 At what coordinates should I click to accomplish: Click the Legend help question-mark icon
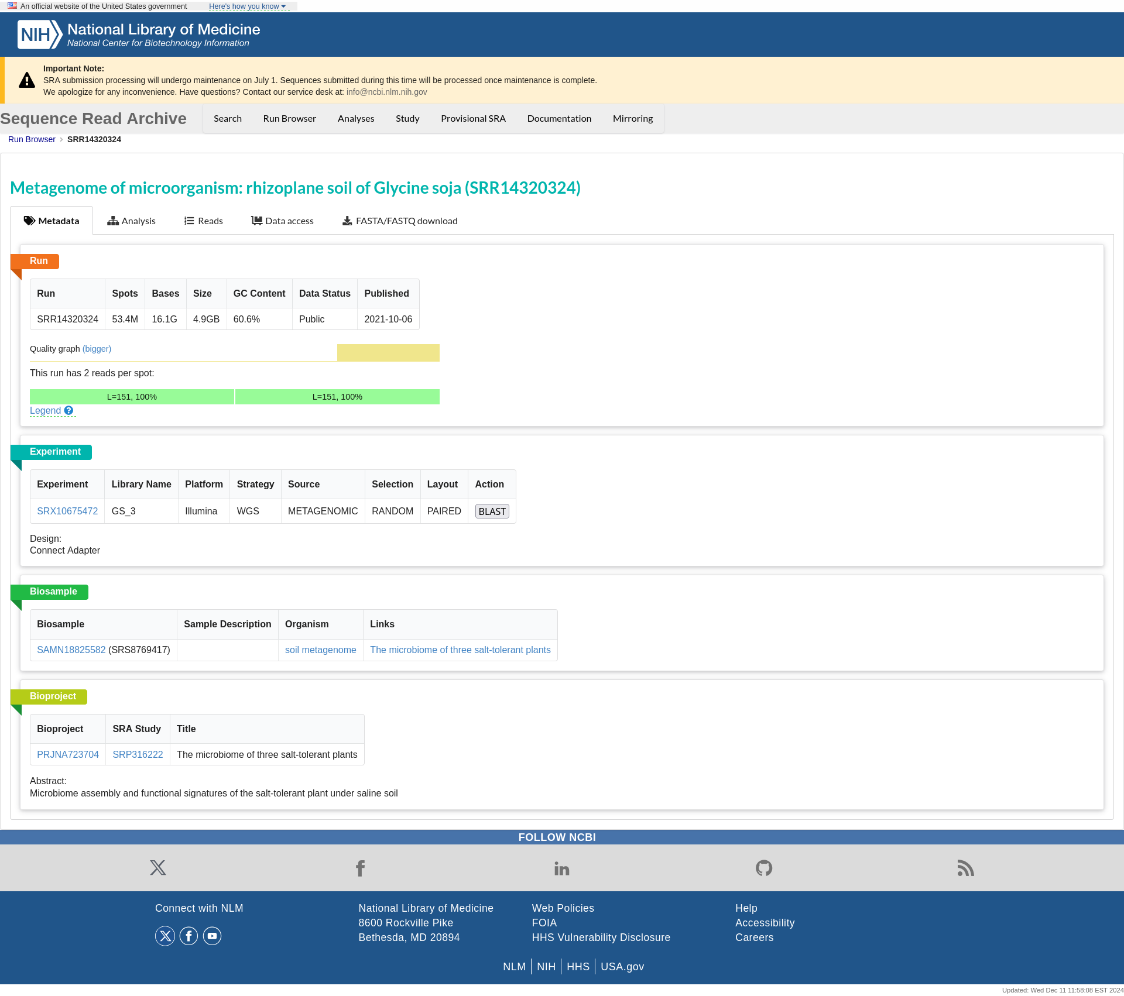tap(68, 410)
